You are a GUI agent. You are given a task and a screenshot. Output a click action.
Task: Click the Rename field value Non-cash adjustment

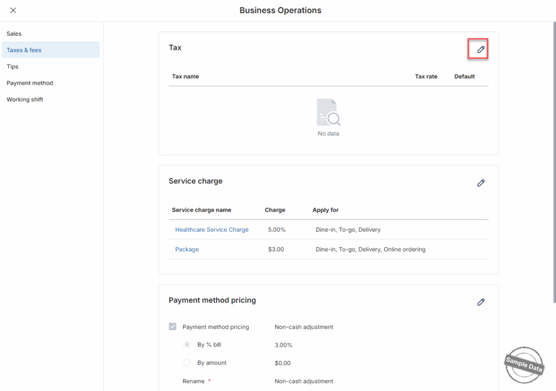point(304,381)
